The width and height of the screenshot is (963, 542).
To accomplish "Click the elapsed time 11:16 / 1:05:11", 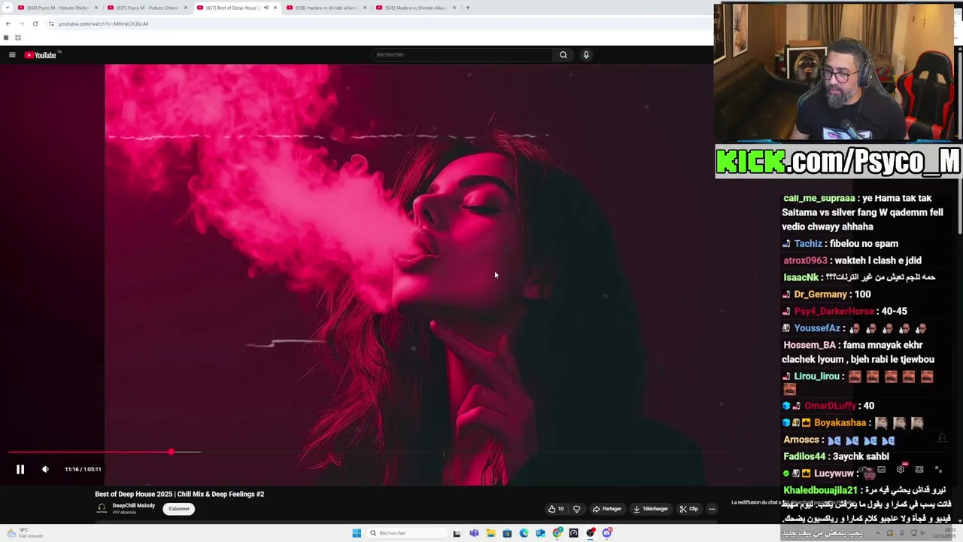I will click(x=83, y=469).
